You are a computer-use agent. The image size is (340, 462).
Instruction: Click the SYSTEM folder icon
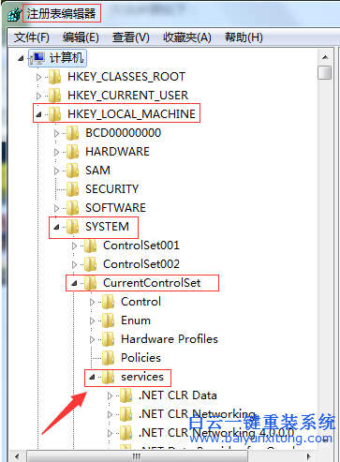[73, 227]
